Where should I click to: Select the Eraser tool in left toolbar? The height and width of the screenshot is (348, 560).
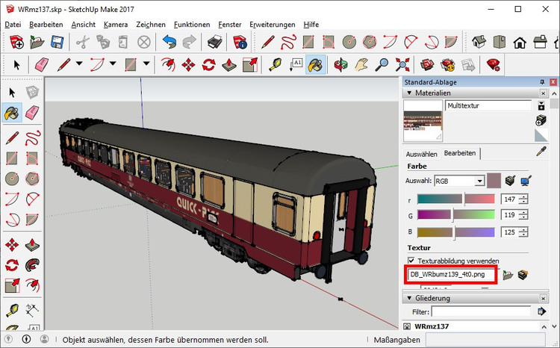coord(32,113)
